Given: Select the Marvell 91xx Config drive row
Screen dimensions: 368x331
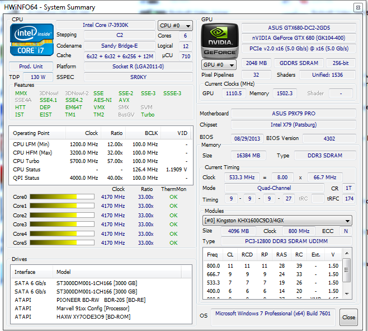Looking at the screenshot, I should [x=101, y=309].
